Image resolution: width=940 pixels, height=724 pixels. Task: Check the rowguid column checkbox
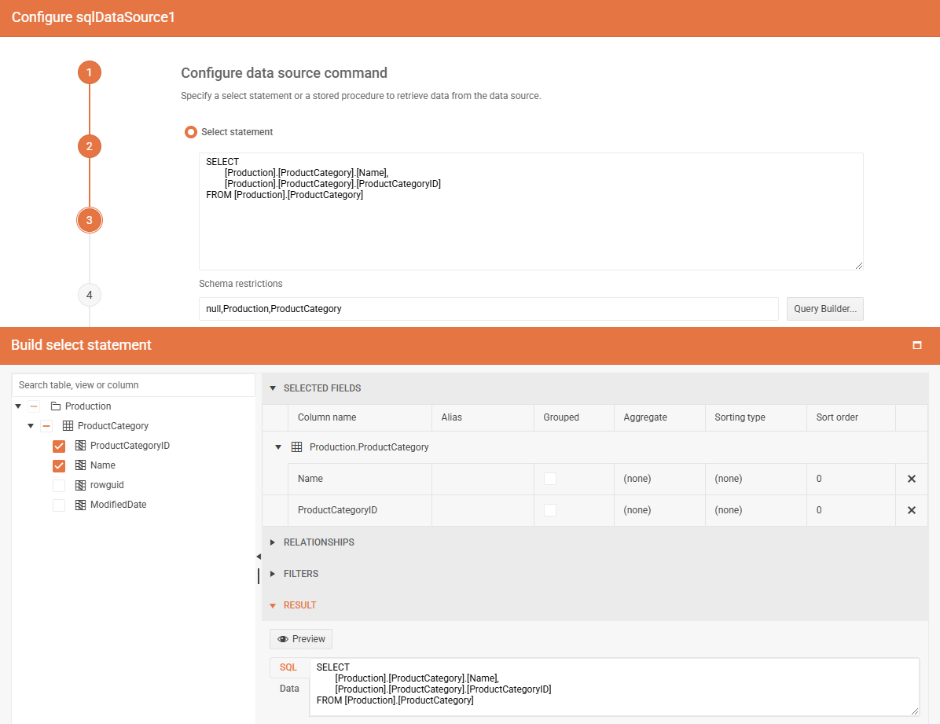59,484
